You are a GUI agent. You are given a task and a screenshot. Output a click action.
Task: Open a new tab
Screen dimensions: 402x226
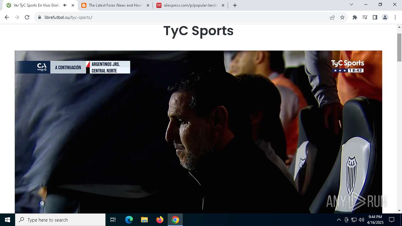coord(235,5)
